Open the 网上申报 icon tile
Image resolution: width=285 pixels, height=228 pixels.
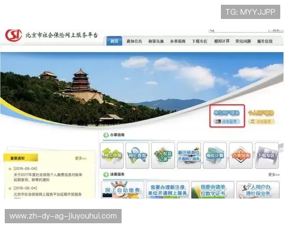pyautogui.click(x=112, y=155)
